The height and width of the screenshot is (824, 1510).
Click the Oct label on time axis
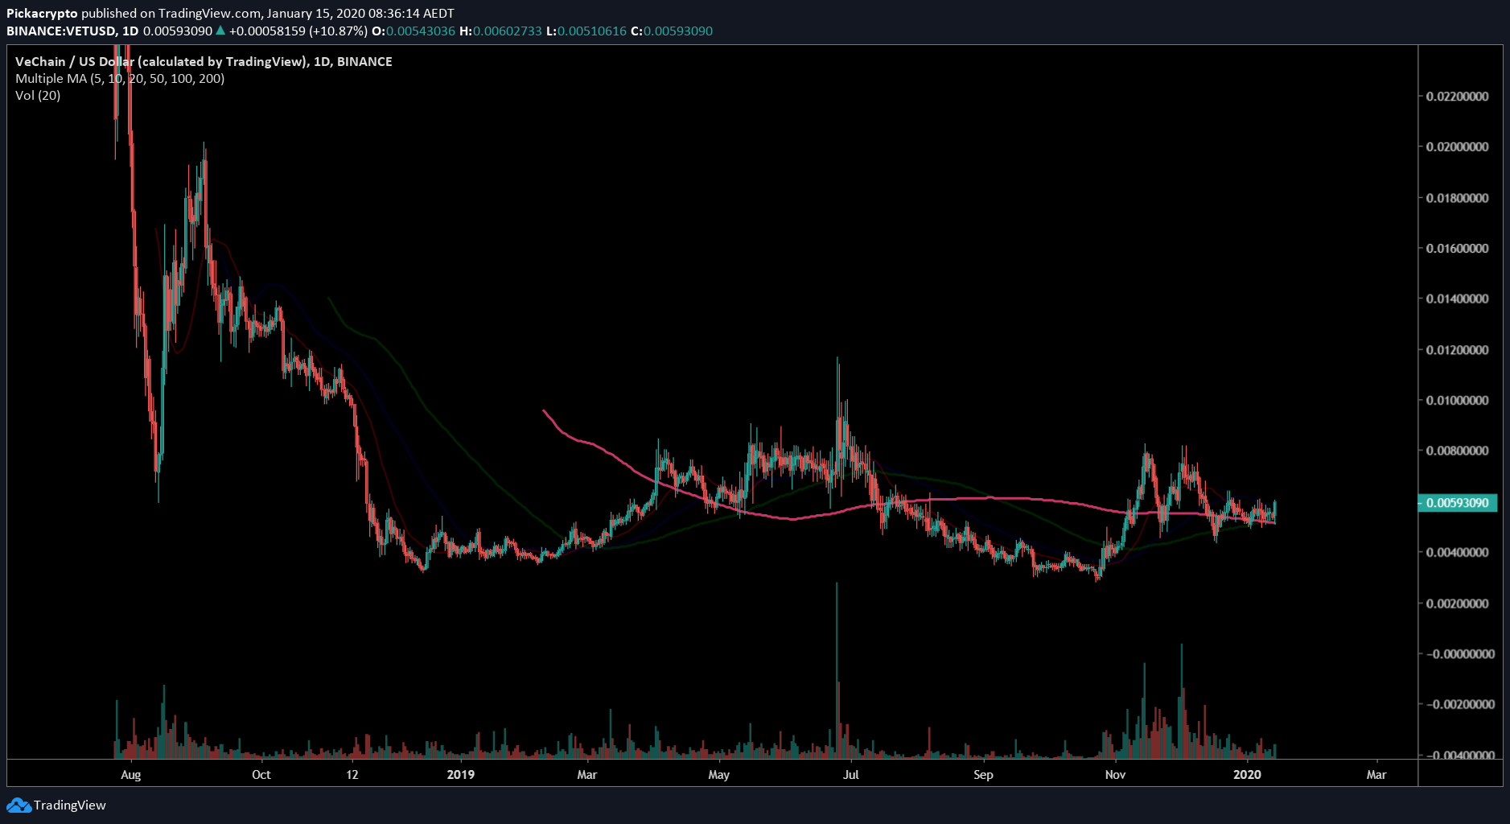click(261, 775)
